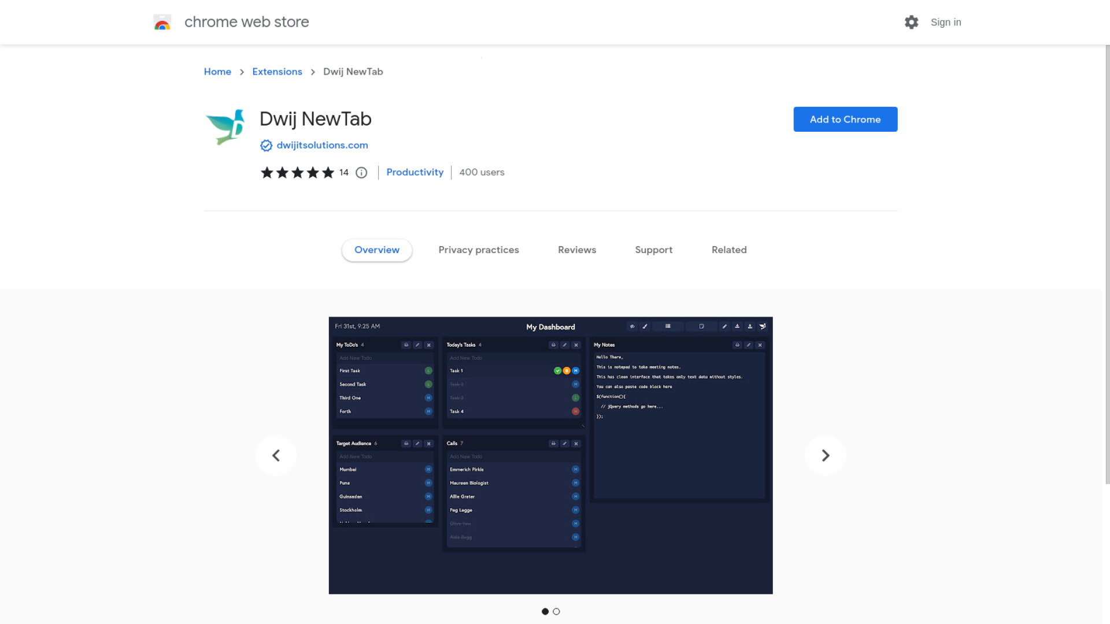Select the second carousel dot indicator
The height and width of the screenshot is (624, 1110).
click(x=556, y=611)
